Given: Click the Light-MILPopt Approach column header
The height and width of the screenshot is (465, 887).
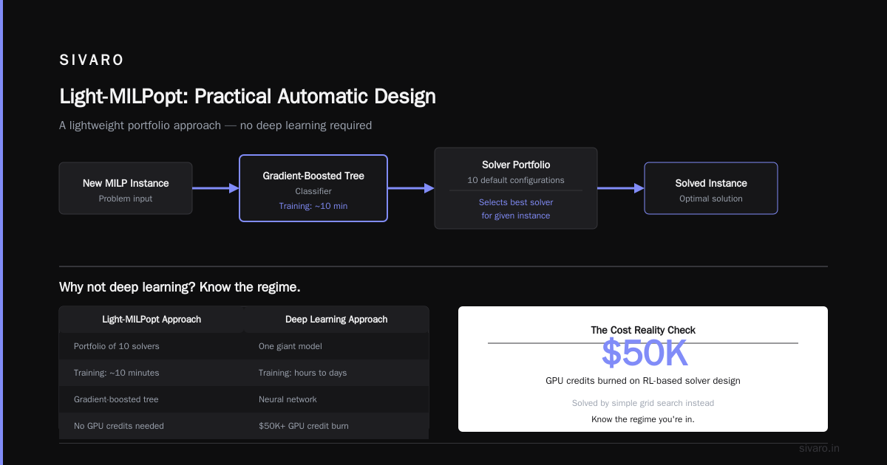Looking at the screenshot, I should [152, 320].
